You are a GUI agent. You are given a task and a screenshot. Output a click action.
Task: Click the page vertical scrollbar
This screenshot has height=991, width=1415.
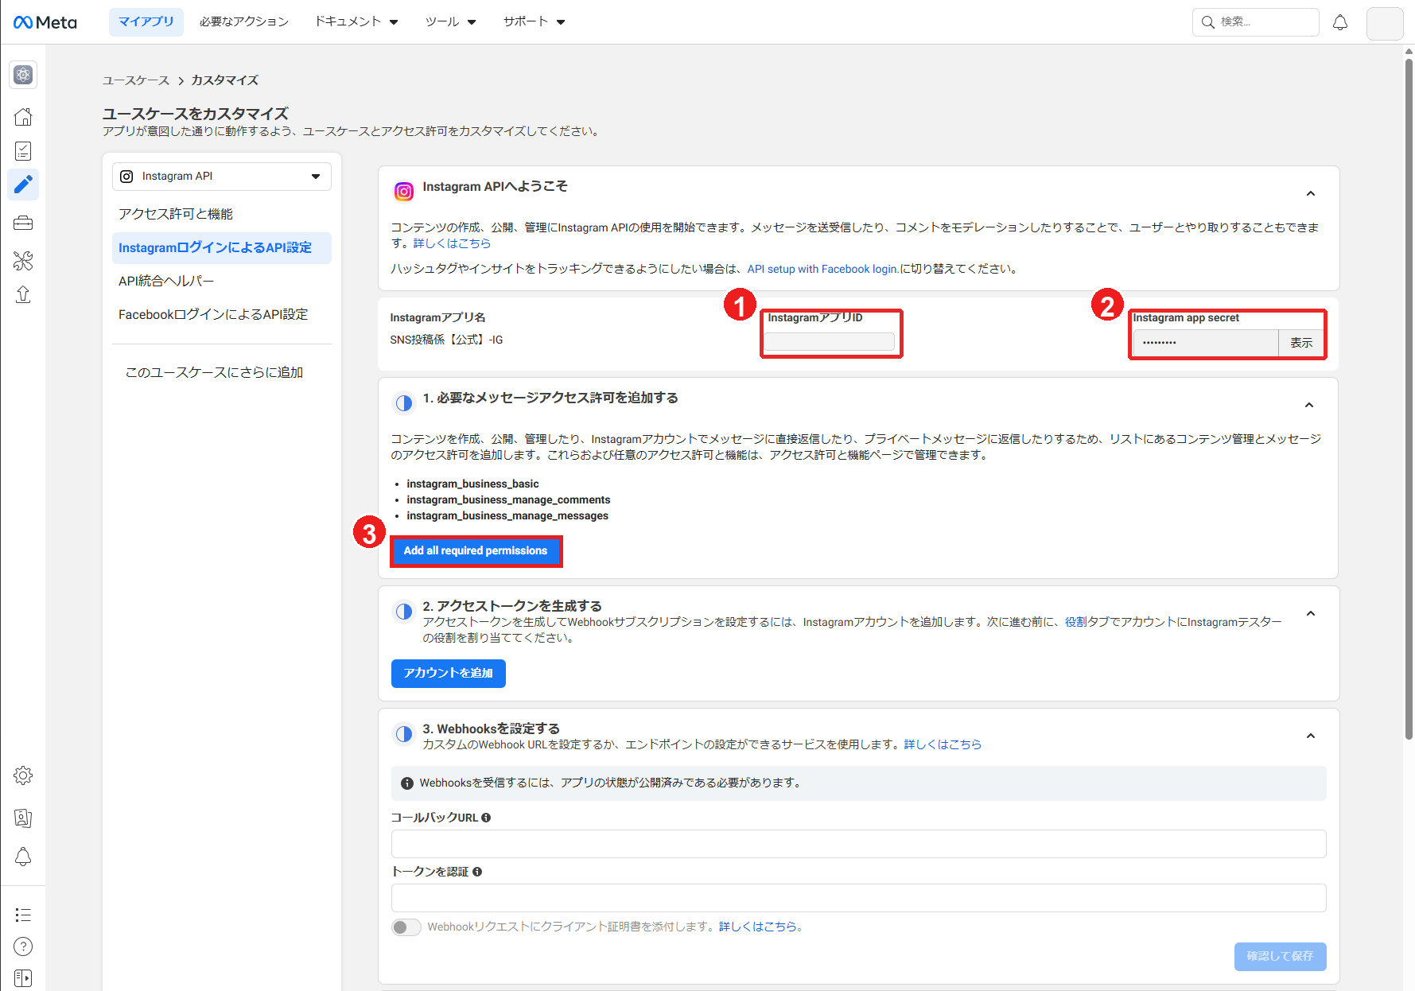(x=1409, y=398)
